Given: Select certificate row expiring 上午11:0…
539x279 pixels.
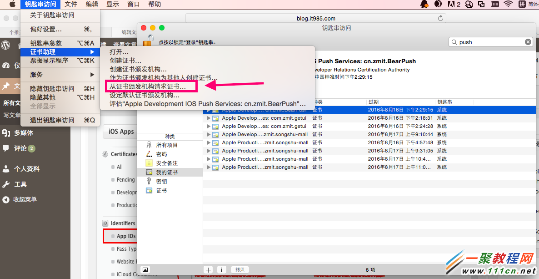Looking at the screenshot, I should (369, 167).
